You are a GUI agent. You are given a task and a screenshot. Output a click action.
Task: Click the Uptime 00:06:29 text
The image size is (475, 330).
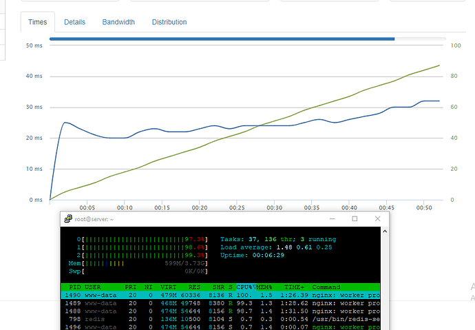click(253, 255)
